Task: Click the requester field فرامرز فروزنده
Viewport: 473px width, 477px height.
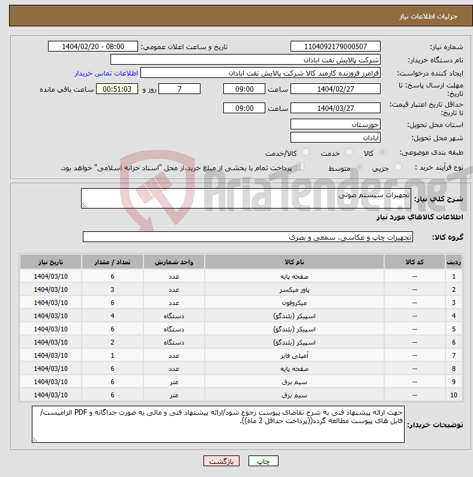Action: click(261, 73)
